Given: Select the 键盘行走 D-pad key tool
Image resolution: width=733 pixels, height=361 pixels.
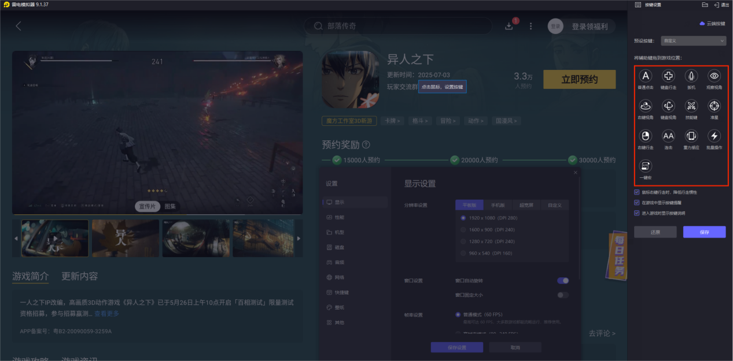Looking at the screenshot, I should [668, 76].
